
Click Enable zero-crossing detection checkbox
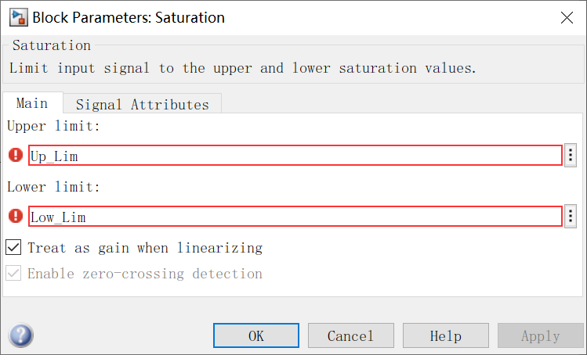[13, 273]
